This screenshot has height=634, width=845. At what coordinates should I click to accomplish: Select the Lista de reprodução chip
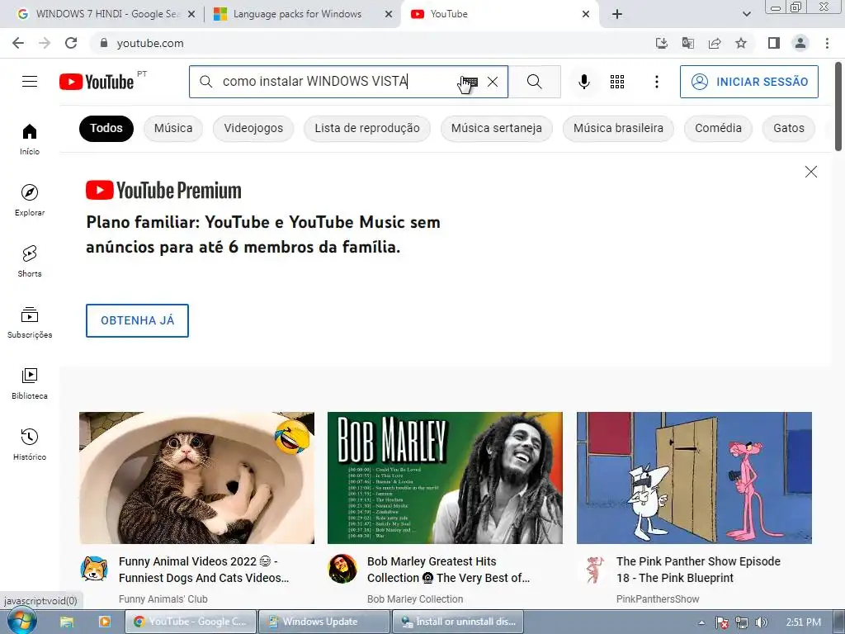coord(367,128)
